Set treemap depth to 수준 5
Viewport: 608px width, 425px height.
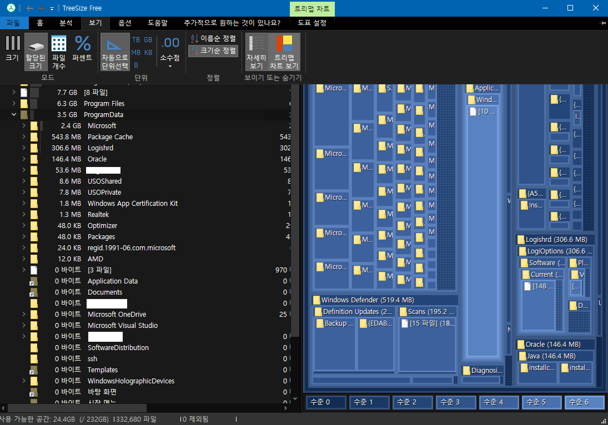[x=542, y=402]
